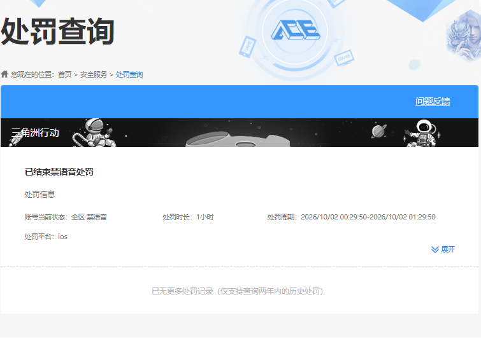Click the astronaut illustration near 三角洲行动
This screenshot has width=481, height=339.
[95, 132]
